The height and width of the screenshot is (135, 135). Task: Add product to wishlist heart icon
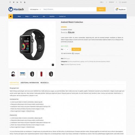[x=62, y=54]
